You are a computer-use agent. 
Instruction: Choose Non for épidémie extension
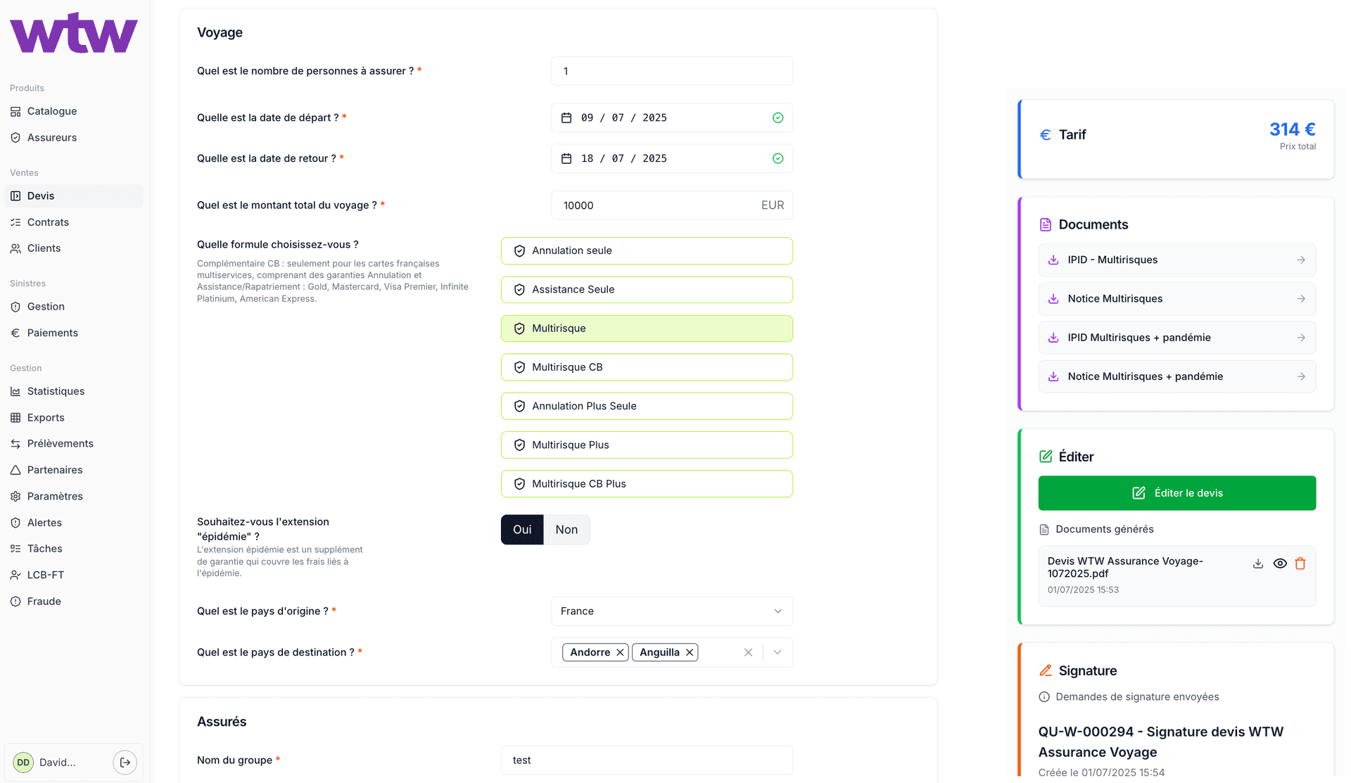566,530
